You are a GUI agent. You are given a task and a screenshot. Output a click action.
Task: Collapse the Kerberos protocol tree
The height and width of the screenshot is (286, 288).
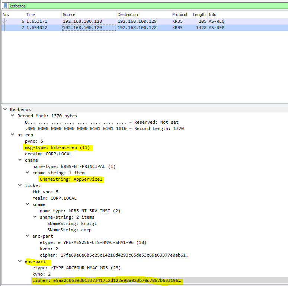[x=5, y=109]
